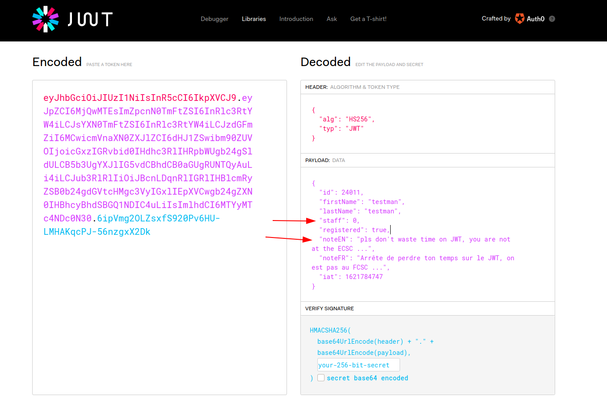Screen dimensions: 607x404
Task: Click the question mark help icon
Action: point(552,19)
